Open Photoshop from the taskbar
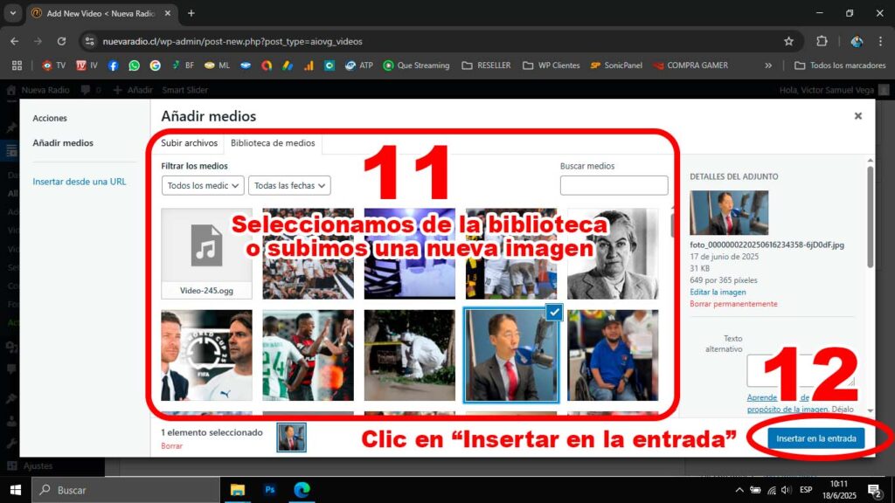 coord(270,489)
